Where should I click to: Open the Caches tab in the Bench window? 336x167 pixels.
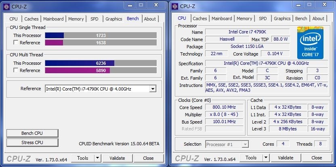pos(31,19)
